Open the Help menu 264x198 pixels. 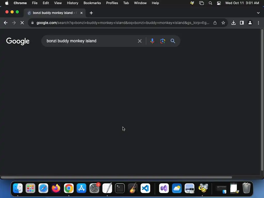tap(155, 3)
